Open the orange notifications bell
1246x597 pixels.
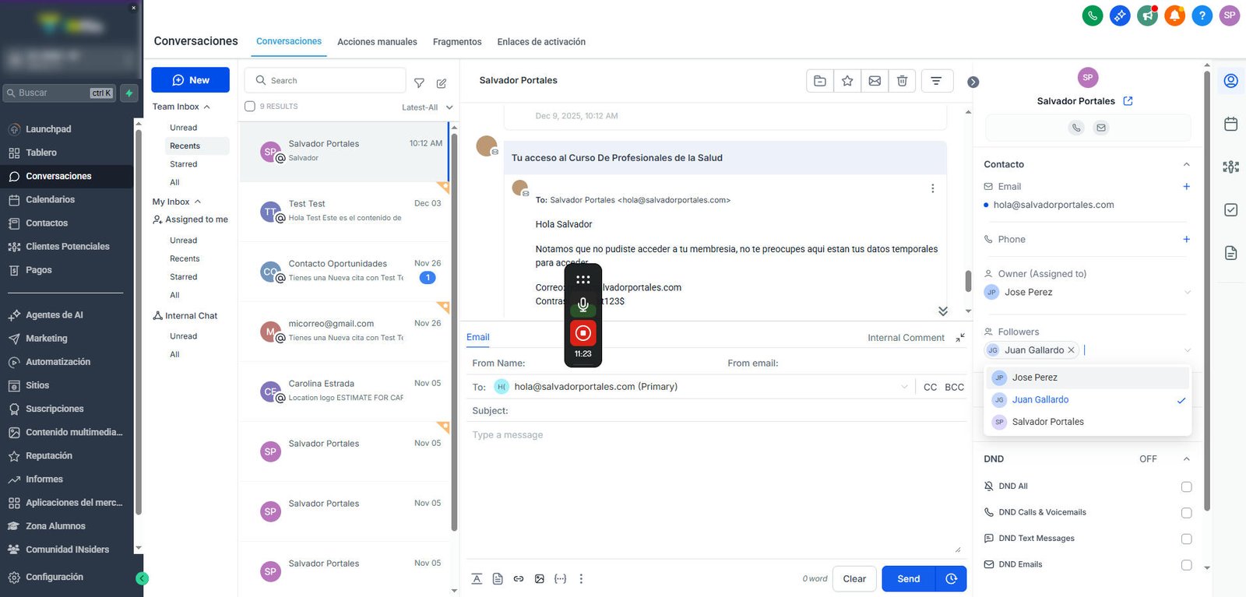tap(1174, 15)
